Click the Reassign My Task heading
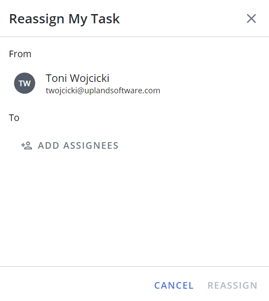The height and width of the screenshot is (301, 269). click(x=65, y=19)
